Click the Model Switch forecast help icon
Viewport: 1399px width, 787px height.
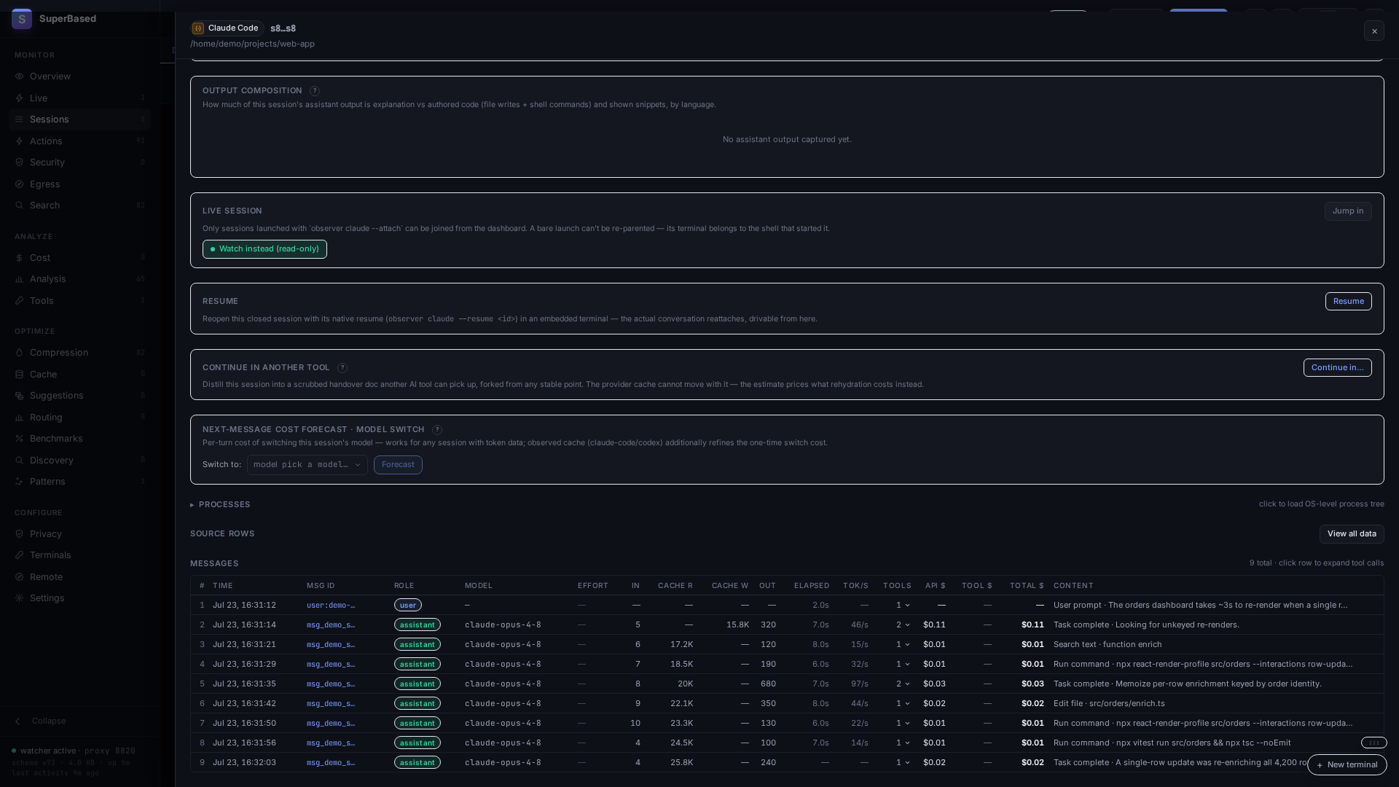pos(437,430)
